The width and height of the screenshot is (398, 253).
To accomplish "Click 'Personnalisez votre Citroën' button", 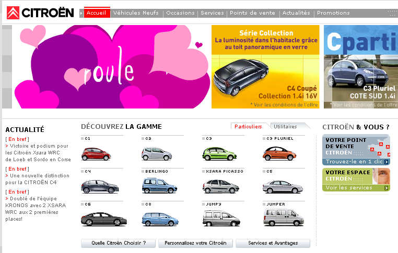I will [x=195, y=243].
